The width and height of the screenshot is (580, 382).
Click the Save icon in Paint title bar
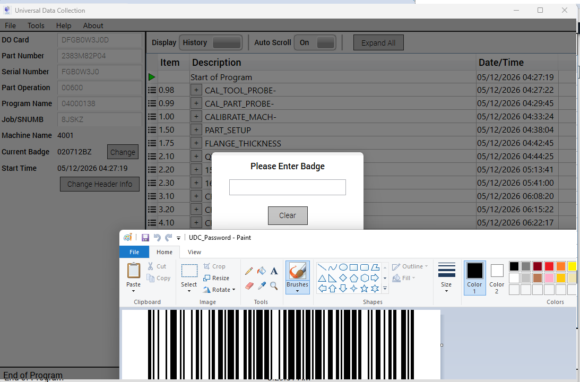click(x=145, y=237)
